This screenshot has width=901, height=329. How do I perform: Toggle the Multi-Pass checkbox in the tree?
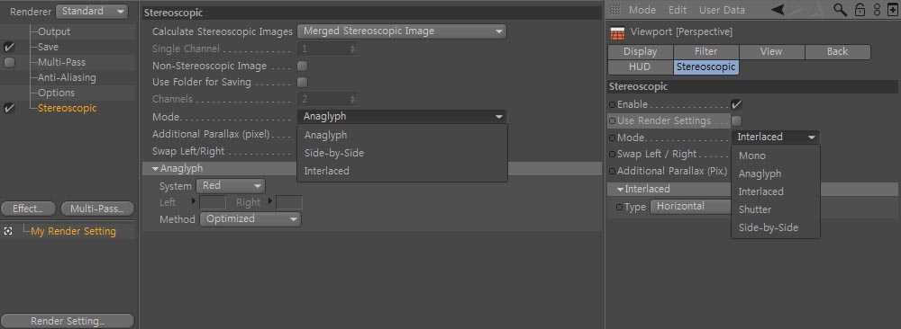point(9,63)
